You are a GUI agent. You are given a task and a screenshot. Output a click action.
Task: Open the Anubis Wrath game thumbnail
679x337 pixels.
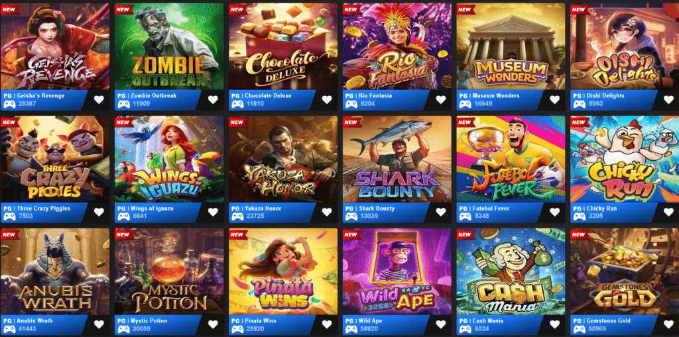54,271
